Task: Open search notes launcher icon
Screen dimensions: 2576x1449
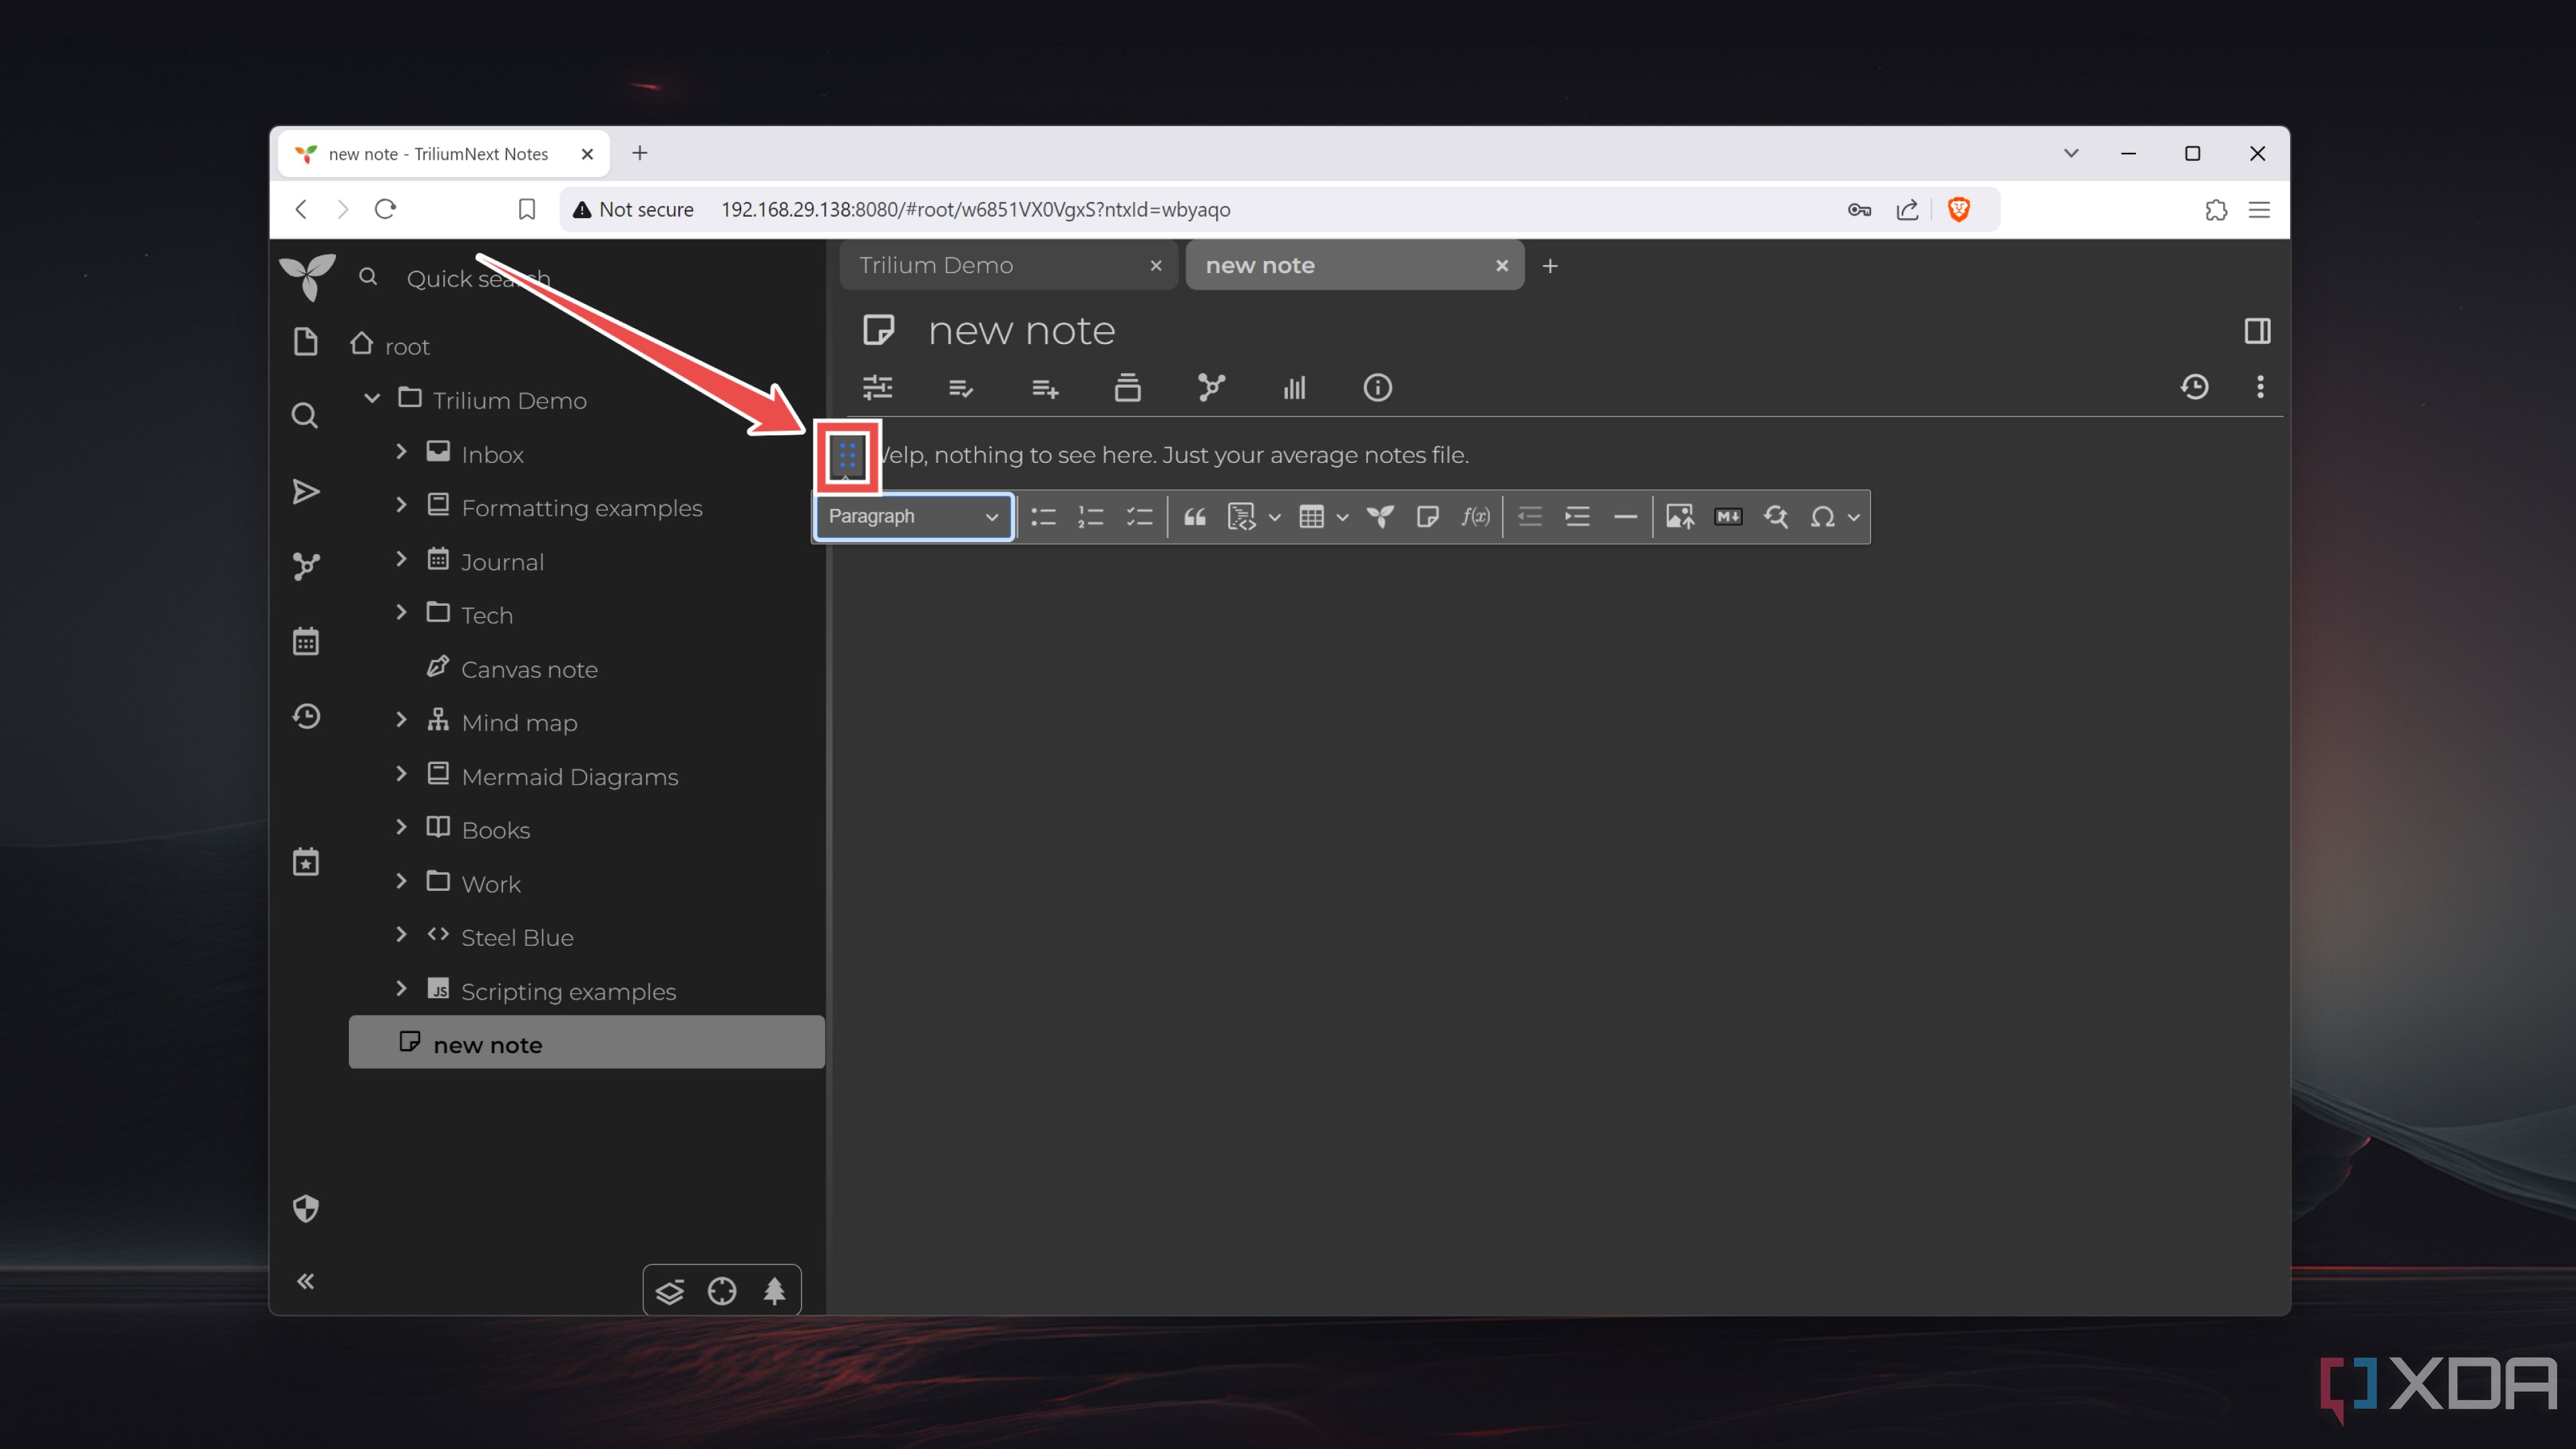Action: point(305,416)
